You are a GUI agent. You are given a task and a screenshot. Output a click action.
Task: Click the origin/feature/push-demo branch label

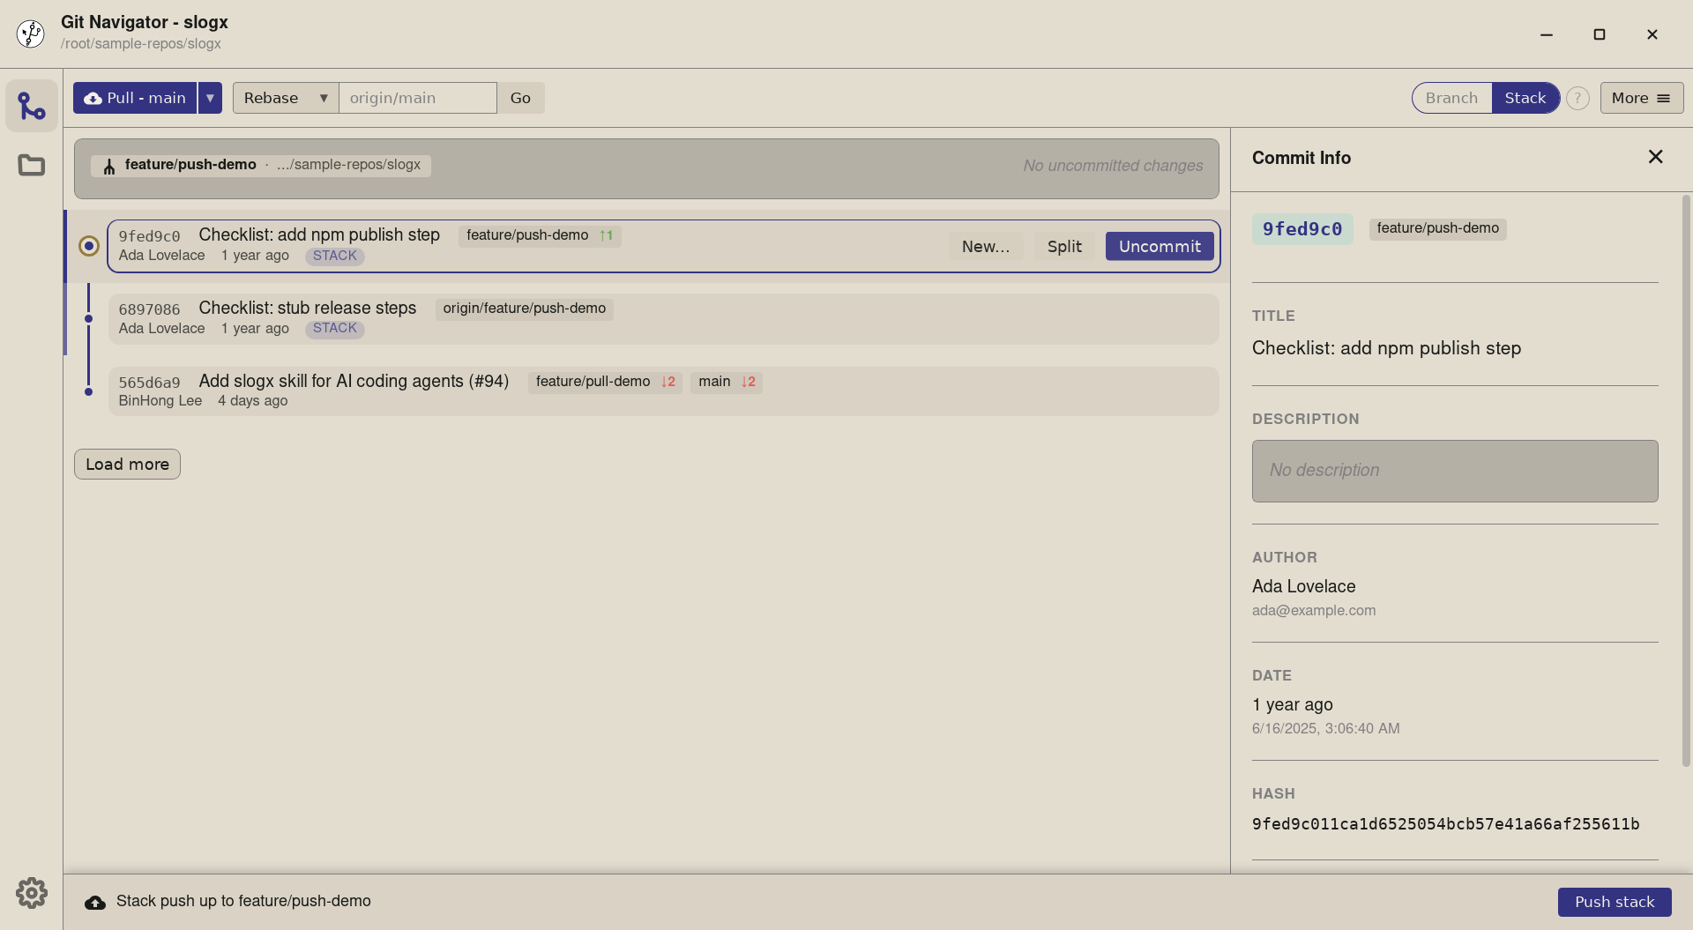pos(524,309)
